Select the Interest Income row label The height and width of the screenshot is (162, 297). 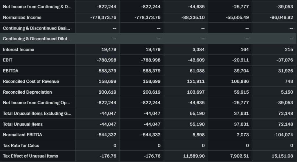point(19,50)
